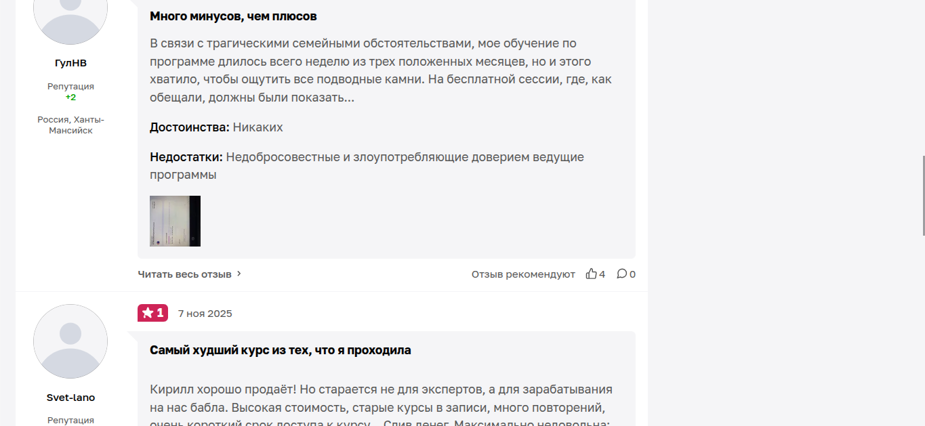This screenshot has width=925, height=426.
Task: Click 'Репутация' label under ГулНВ
Action: [70, 86]
